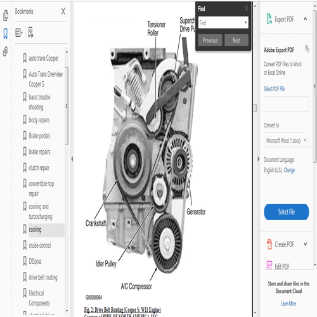Open the attachments paperclip icon
Screen dimensions: 317x317
(6, 51)
